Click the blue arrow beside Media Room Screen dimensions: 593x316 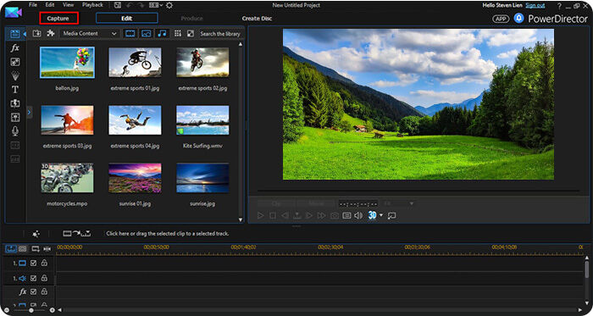click(25, 34)
